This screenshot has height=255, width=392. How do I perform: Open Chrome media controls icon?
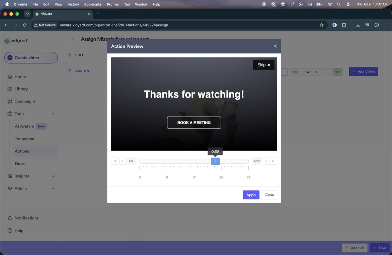coord(367,25)
